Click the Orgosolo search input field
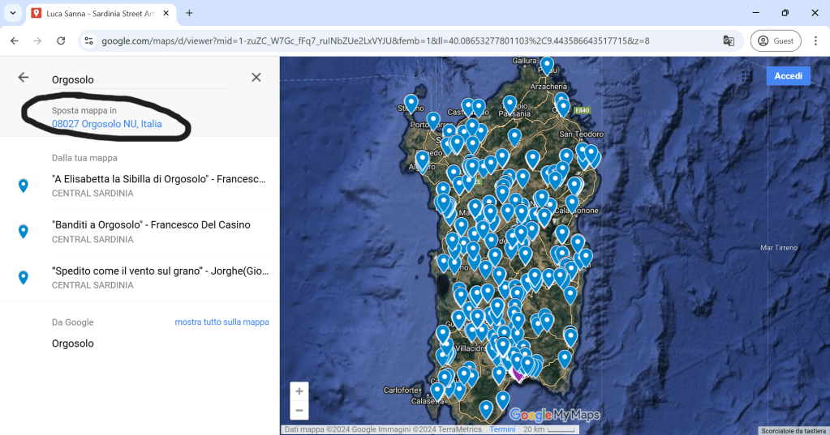 click(x=138, y=79)
